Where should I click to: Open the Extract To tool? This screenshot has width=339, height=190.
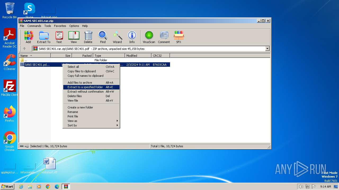[x=44, y=37]
